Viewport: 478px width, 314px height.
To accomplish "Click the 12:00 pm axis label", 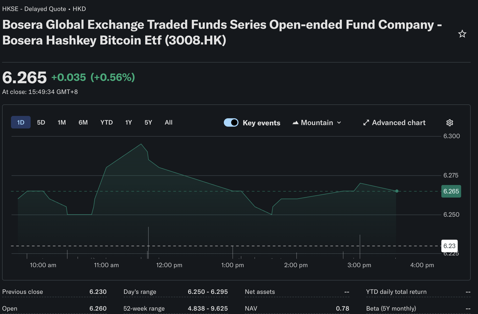I will click(169, 265).
